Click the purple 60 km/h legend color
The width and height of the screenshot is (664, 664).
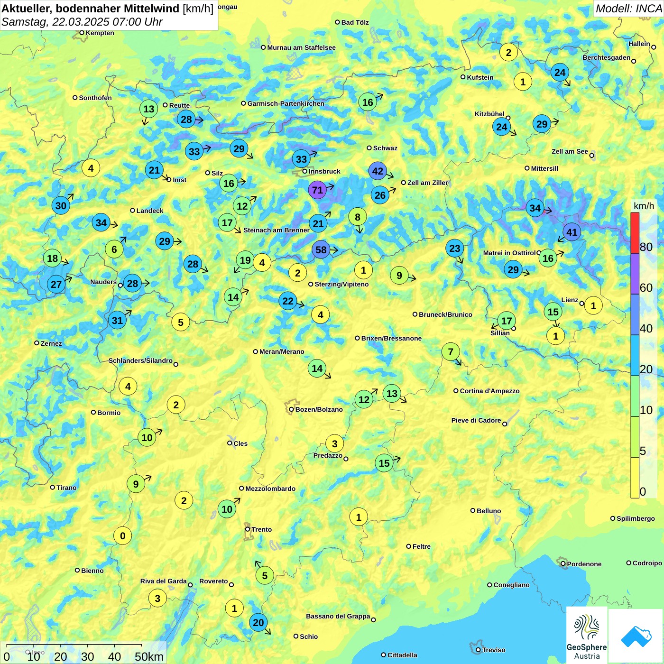click(x=635, y=274)
